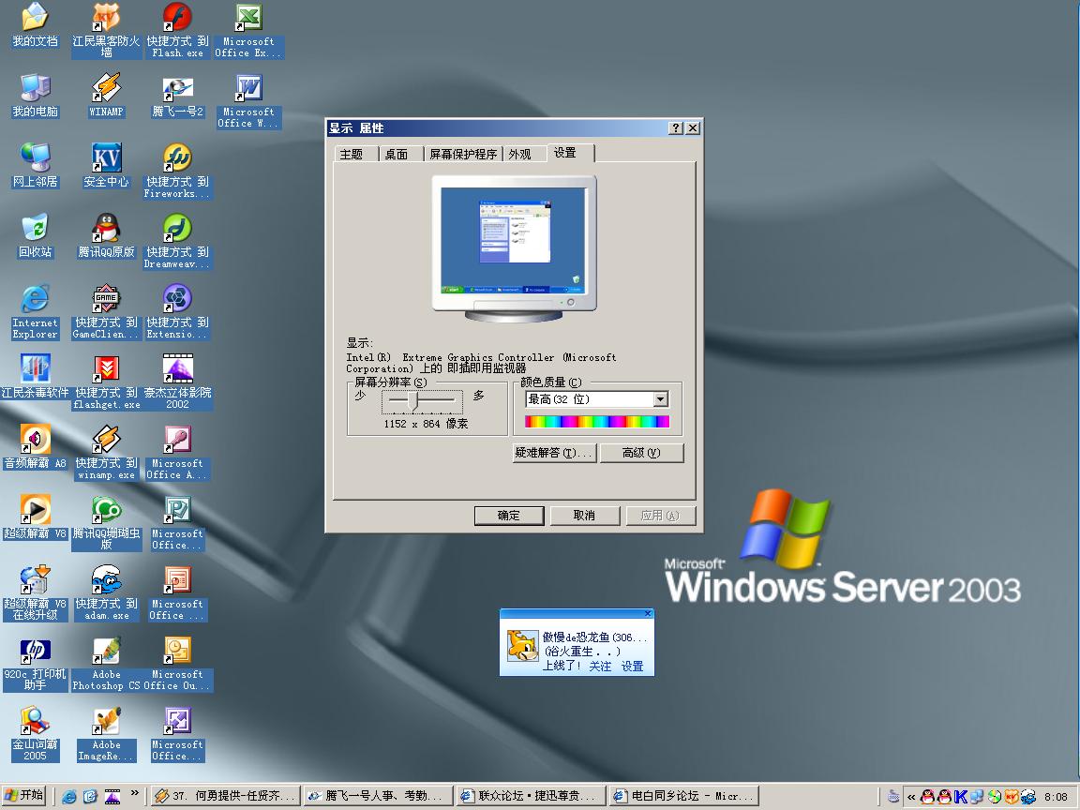
Task: Click the 屏幕分辨率 resolution slider handle
Action: click(417, 400)
